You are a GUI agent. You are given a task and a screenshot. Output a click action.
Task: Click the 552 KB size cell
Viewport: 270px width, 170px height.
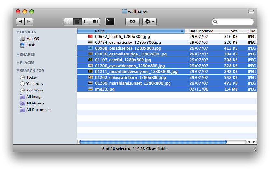pyautogui.click(x=231, y=78)
